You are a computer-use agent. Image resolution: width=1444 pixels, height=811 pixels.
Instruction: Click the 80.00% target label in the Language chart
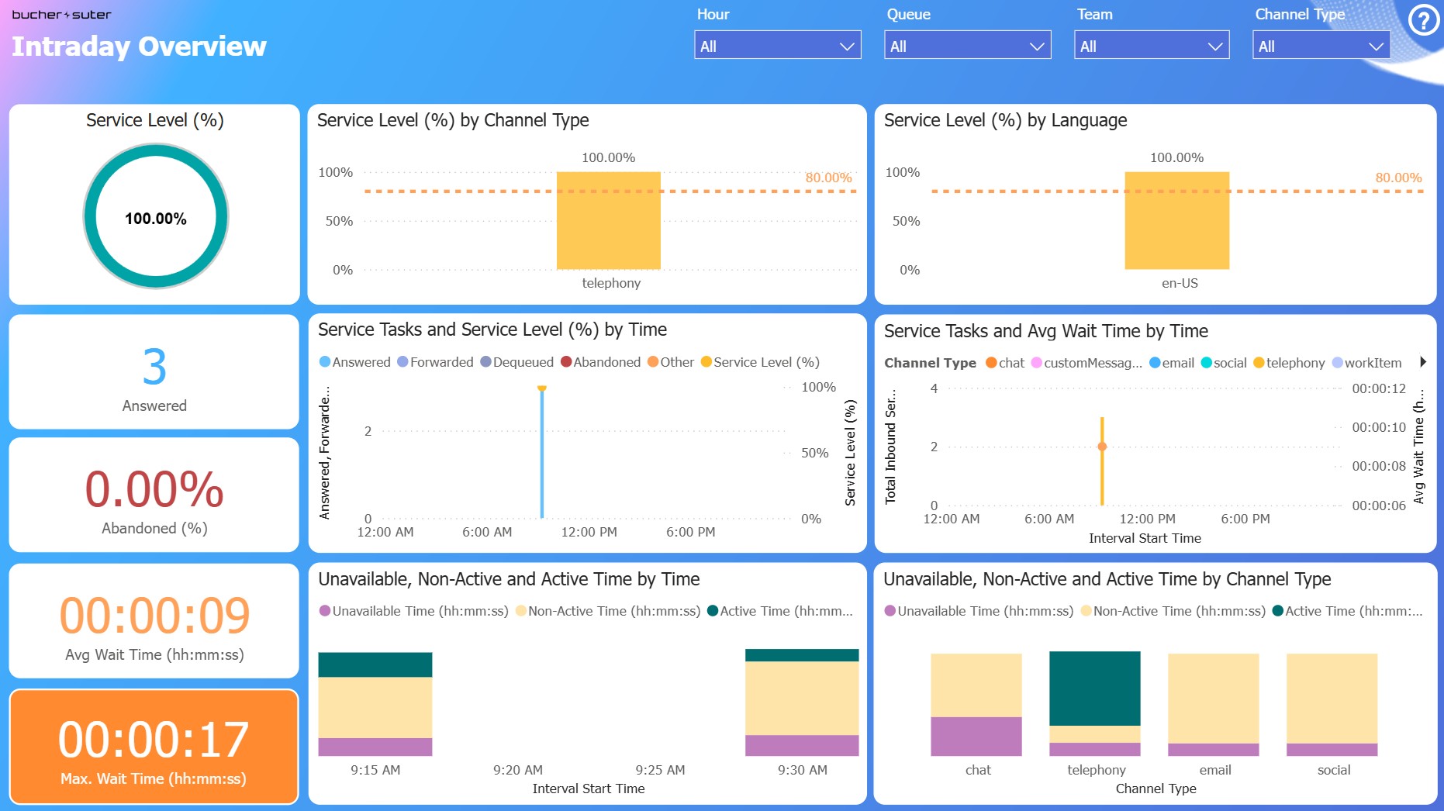point(1398,178)
